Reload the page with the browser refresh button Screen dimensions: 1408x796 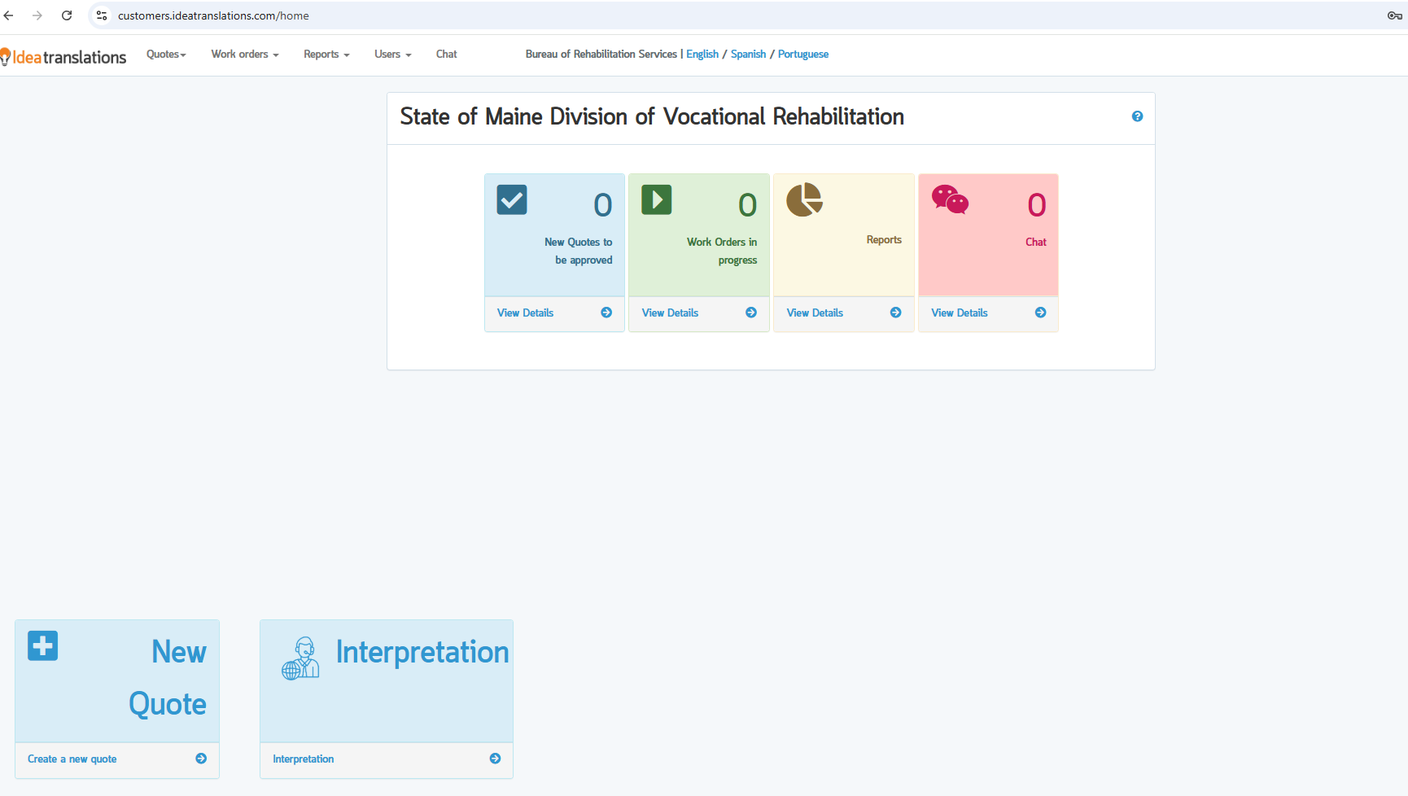pyautogui.click(x=67, y=15)
